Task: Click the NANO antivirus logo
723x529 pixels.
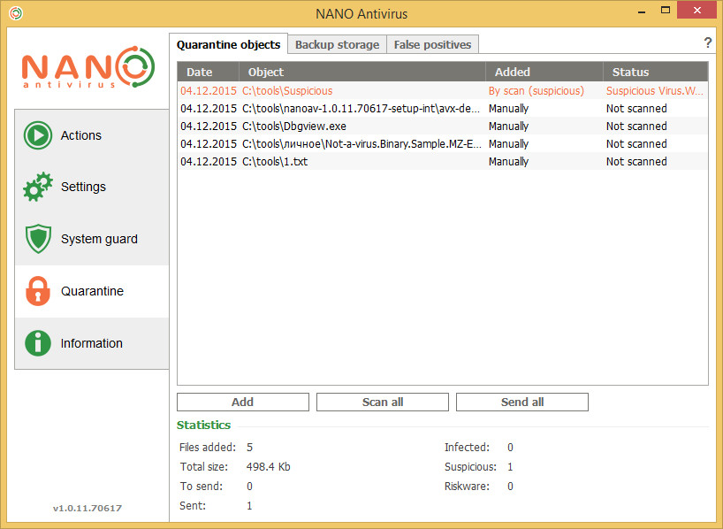Action: pyautogui.click(x=88, y=67)
